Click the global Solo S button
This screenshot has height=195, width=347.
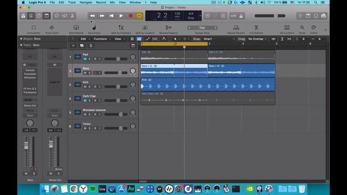(91, 45)
